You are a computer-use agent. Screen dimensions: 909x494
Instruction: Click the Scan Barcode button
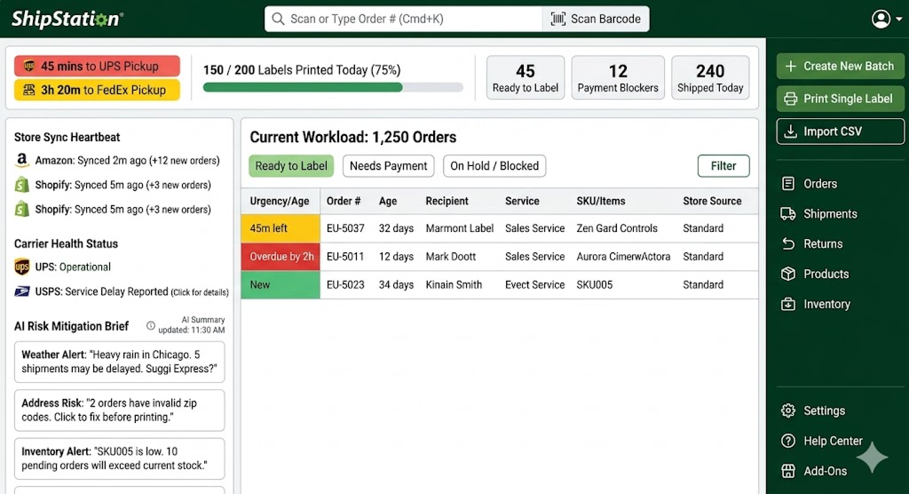coord(595,19)
